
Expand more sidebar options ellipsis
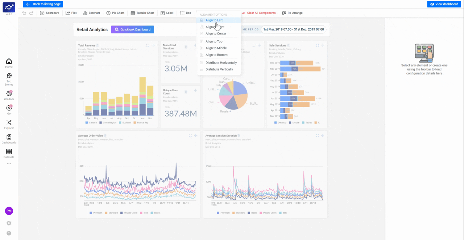click(x=9, y=164)
